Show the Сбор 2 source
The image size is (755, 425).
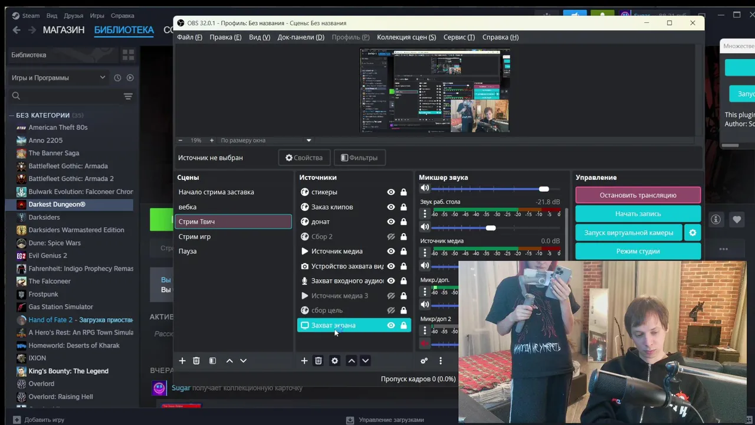pyautogui.click(x=390, y=237)
